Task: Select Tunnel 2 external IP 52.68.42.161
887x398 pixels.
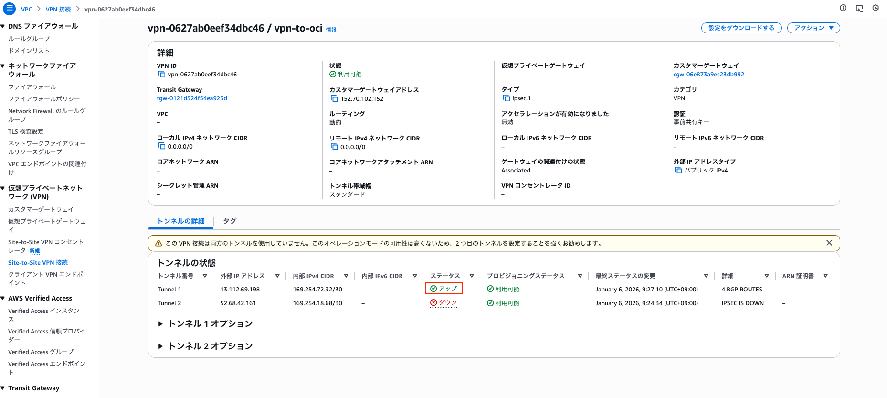Action: (x=238, y=303)
